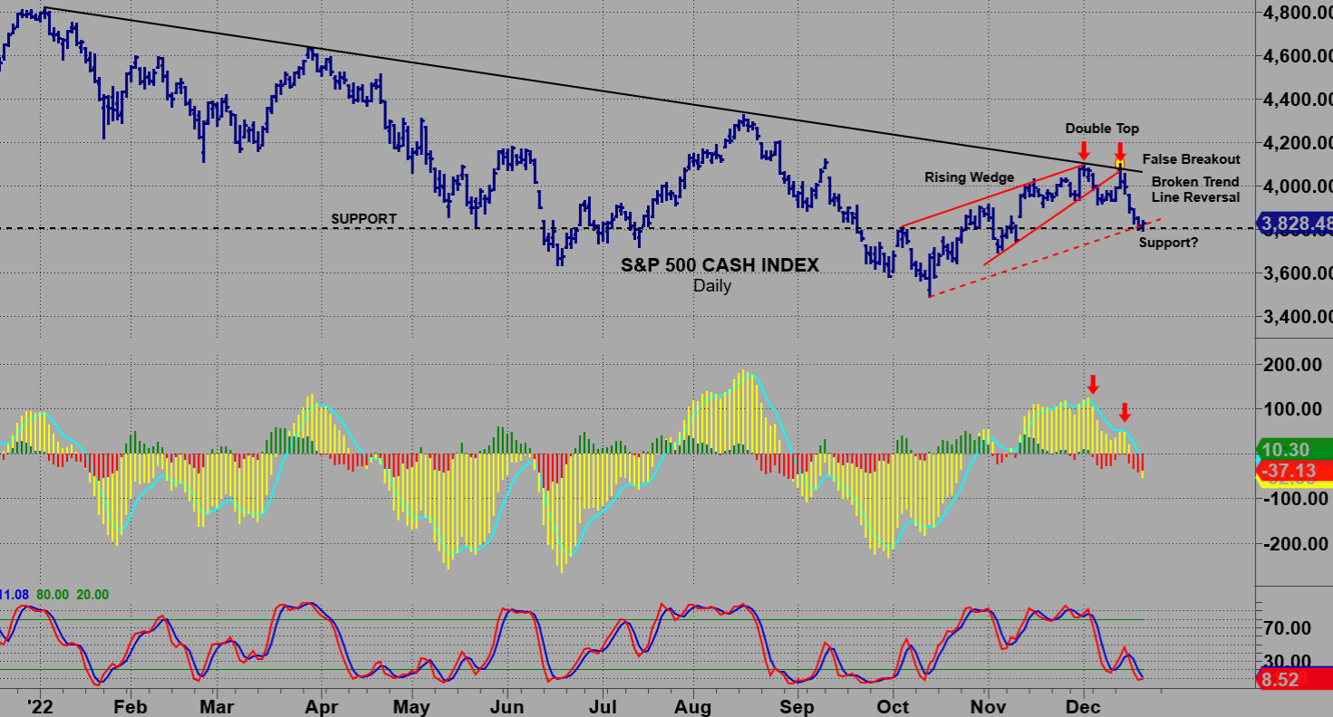Image resolution: width=1333 pixels, height=717 pixels.
Task: Click the Aug label on the time axis
Action: 693,705
